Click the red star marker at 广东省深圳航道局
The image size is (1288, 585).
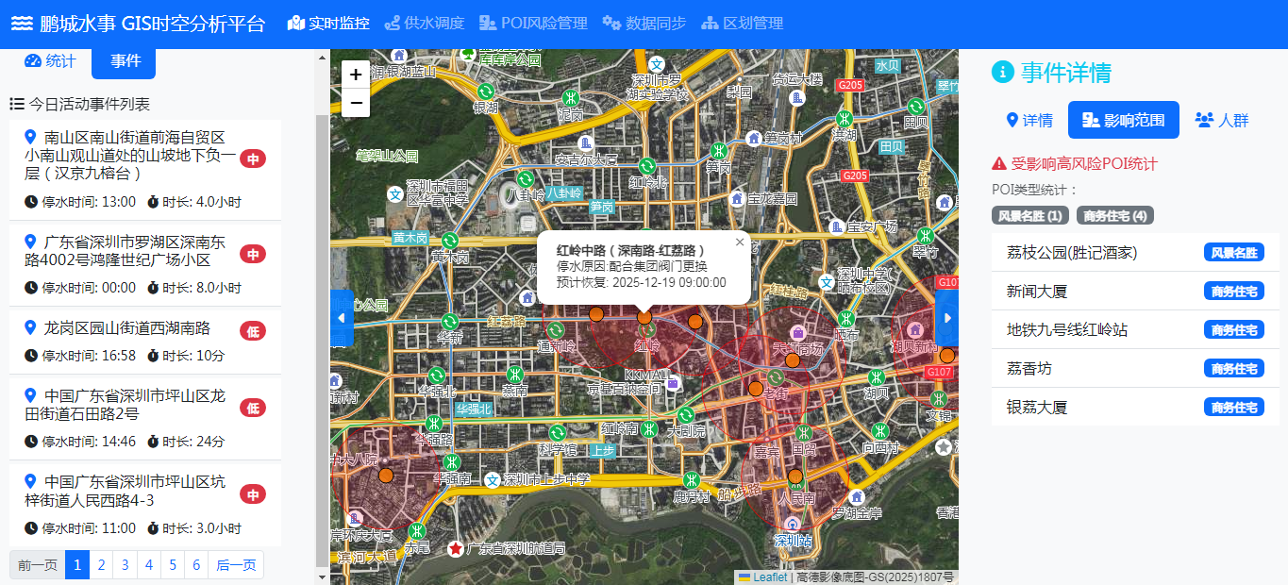[x=456, y=548]
